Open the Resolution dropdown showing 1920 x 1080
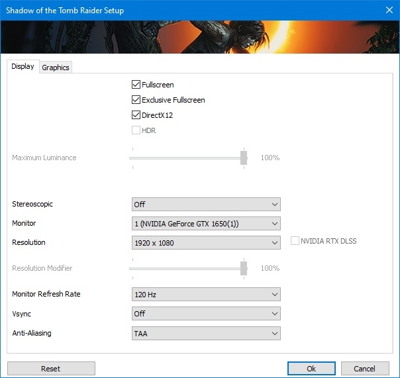 [x=206, y=243]
